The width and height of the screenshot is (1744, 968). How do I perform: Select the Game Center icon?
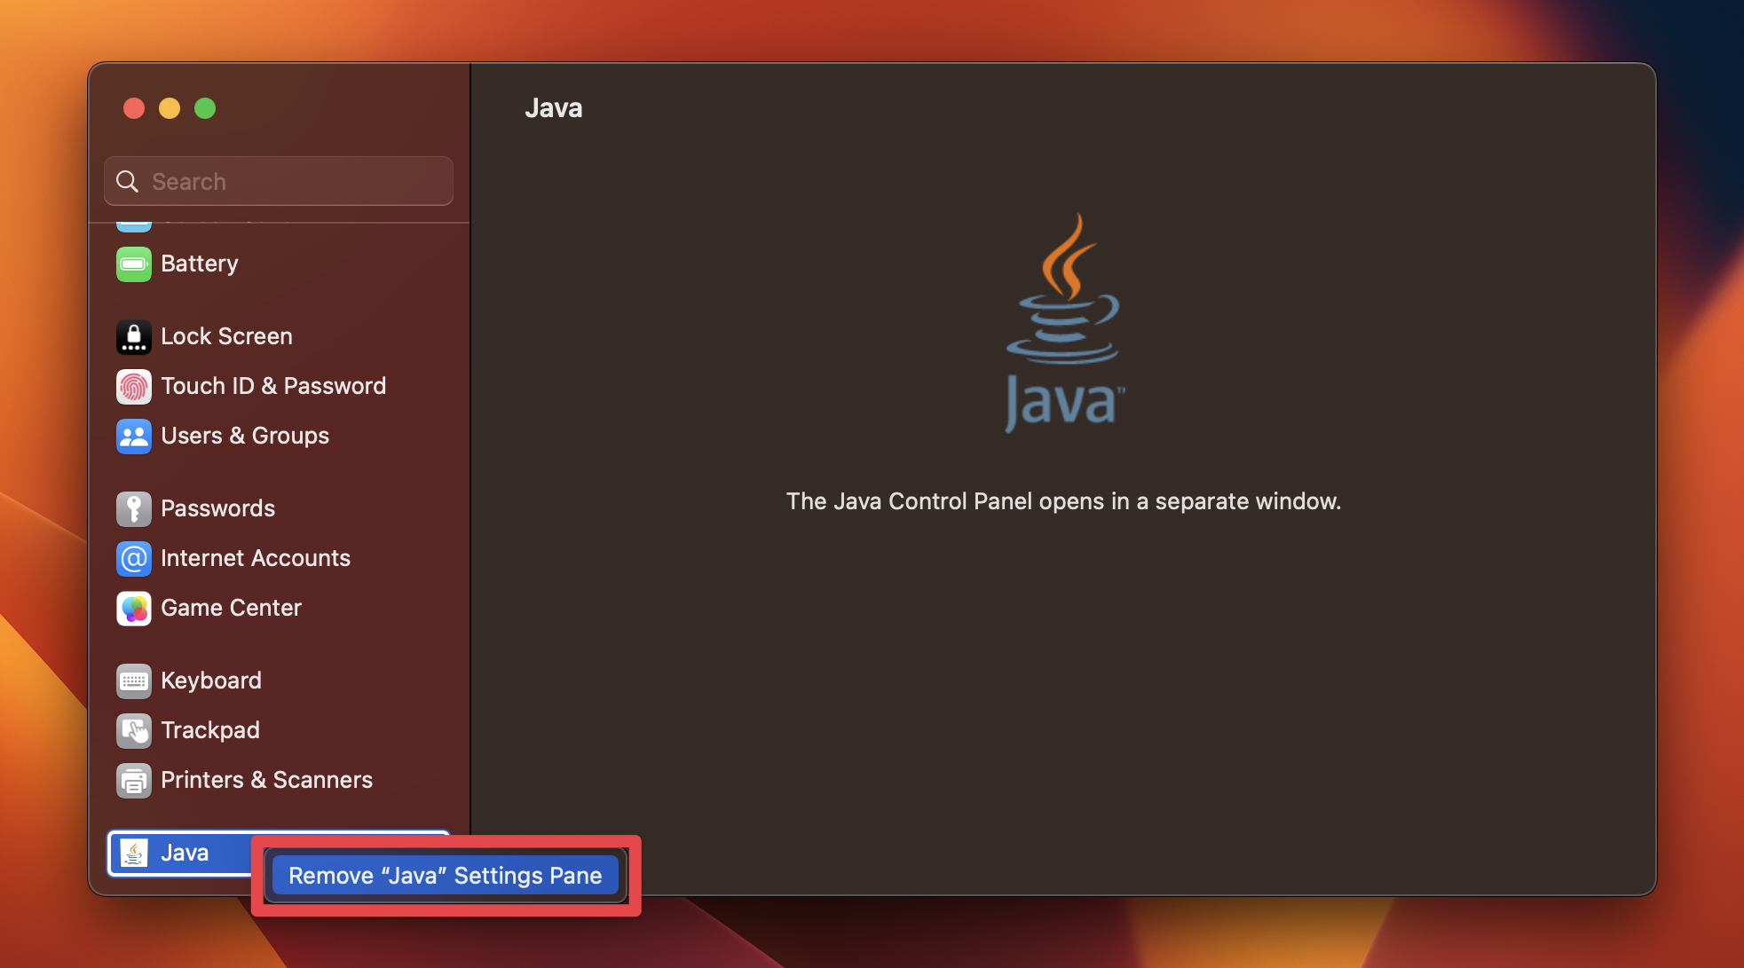pos(133,608)
